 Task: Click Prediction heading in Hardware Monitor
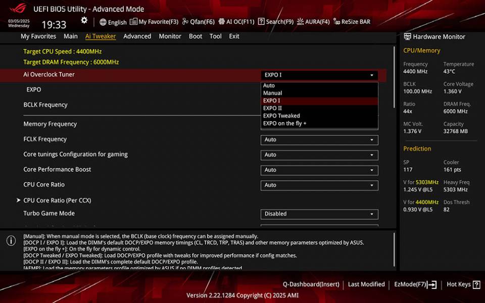click(417, 148)
